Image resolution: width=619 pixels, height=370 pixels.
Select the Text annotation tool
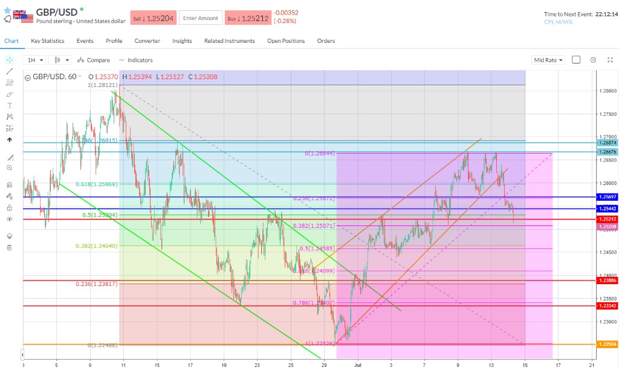coord(9,105)
